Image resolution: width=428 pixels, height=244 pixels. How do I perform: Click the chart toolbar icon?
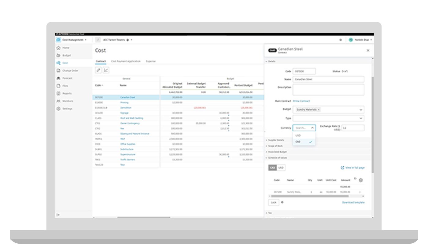[x=106, y=70]
